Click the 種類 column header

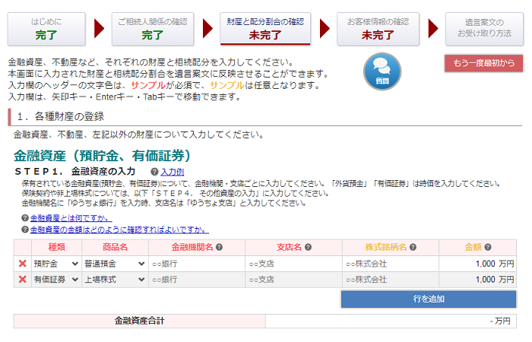pyautogui.click(x=57, y=247)
